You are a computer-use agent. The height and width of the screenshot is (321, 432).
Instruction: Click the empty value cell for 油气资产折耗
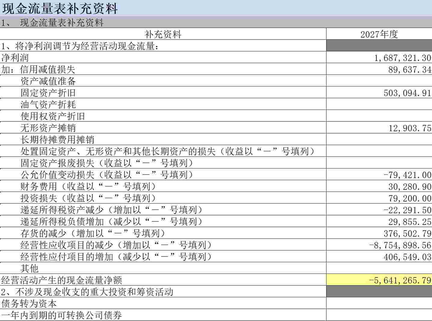379,104
